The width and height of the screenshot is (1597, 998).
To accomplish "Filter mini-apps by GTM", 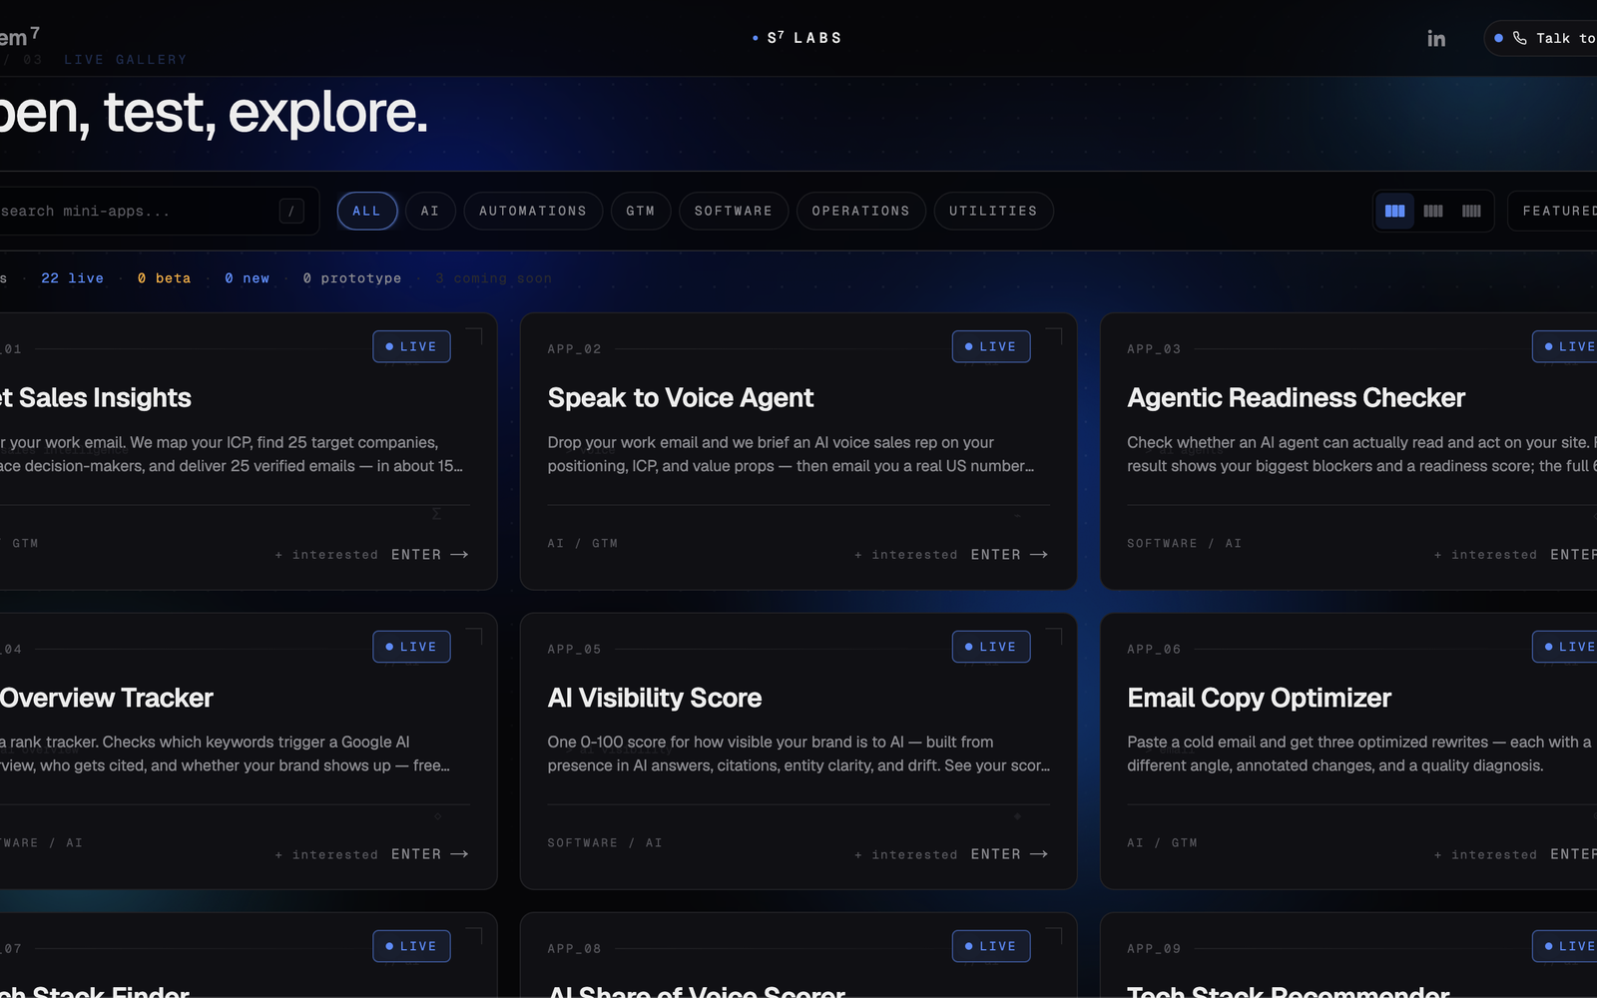I will 641,211.
